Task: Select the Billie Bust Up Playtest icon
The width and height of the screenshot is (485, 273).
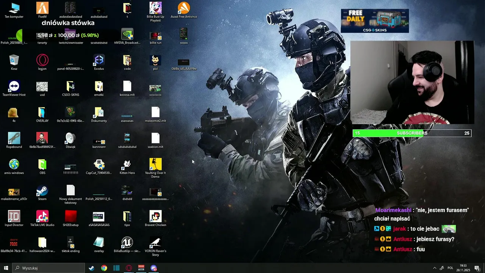Action: tap(155, 12)
